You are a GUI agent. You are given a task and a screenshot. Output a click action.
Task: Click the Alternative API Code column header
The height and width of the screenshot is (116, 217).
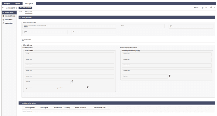tap(100, 108)
